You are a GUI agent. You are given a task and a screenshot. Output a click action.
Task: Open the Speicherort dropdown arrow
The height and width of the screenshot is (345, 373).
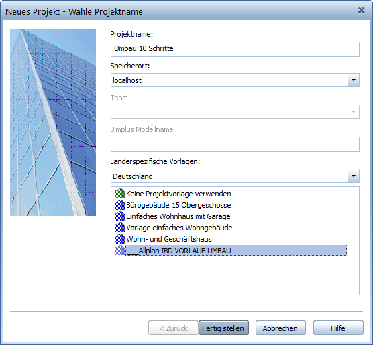[354, 80]
